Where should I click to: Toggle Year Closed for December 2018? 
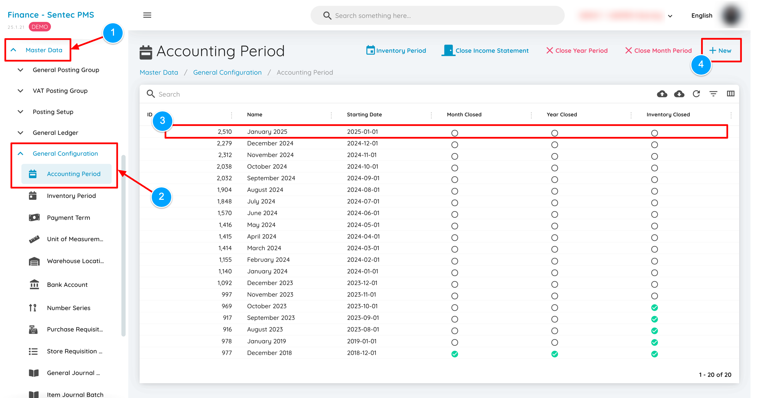(554, 354)
